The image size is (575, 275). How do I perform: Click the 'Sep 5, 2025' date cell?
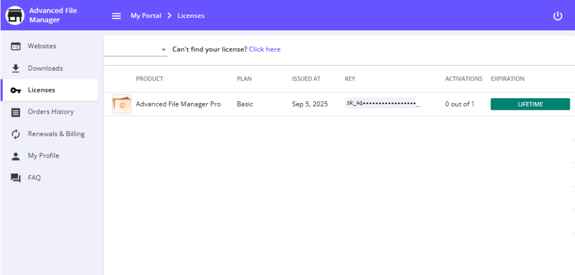310,104
